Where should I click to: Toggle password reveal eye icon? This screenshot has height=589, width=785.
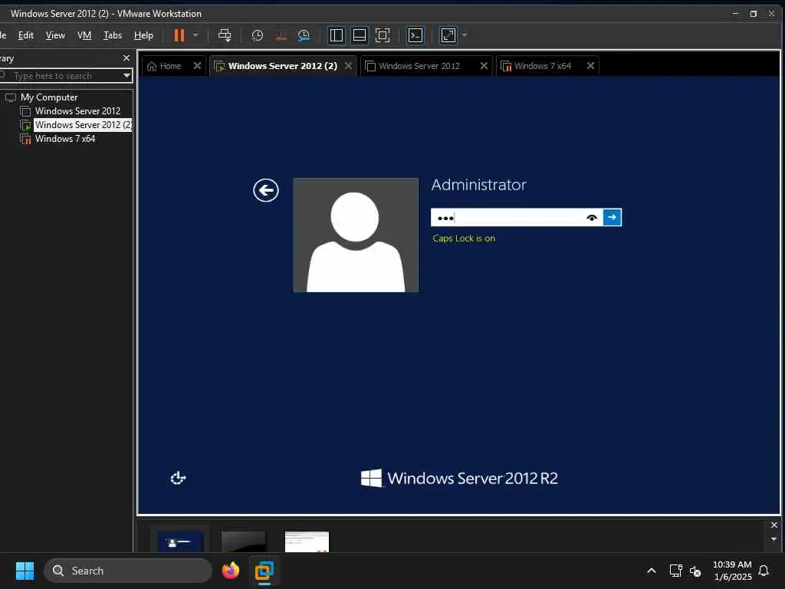coord(592,217)
